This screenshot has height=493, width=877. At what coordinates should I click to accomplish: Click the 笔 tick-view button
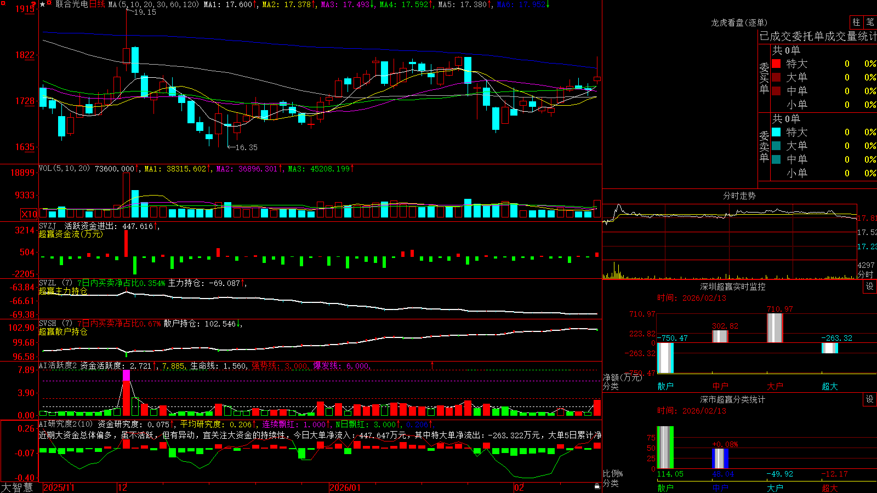point(870,22)
